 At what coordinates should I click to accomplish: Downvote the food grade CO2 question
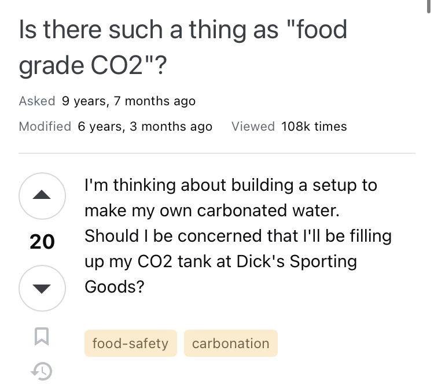click(x=42, y=288)
